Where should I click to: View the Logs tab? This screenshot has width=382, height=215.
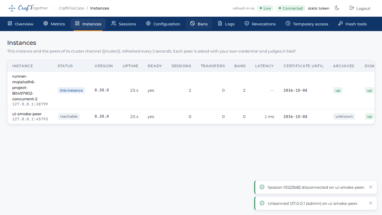[x=226, y=24]
